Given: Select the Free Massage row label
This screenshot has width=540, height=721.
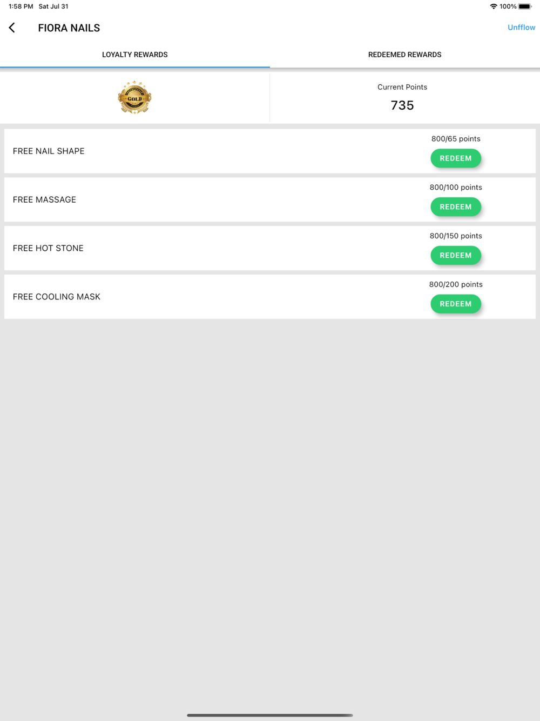Looking at the screenshot, I should pyautogui.click(x=44, y=200).
